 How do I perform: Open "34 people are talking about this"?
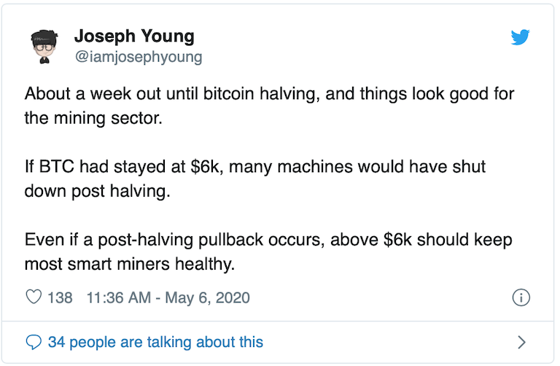(155, 341)
